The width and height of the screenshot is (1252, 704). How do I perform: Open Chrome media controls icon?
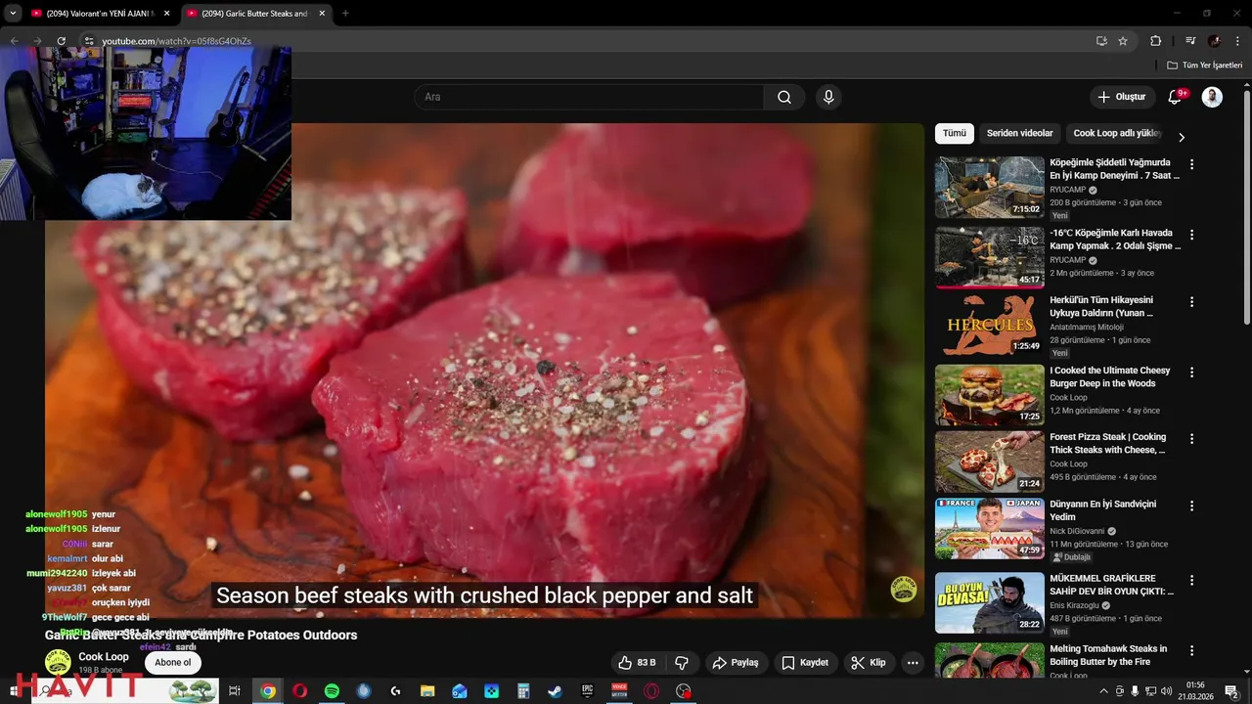click(x=1190, y=41)
